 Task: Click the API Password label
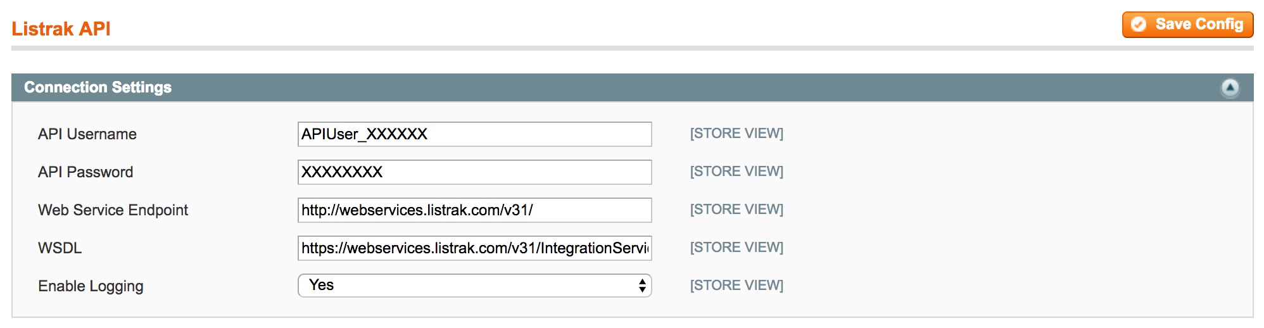[85, 172]
